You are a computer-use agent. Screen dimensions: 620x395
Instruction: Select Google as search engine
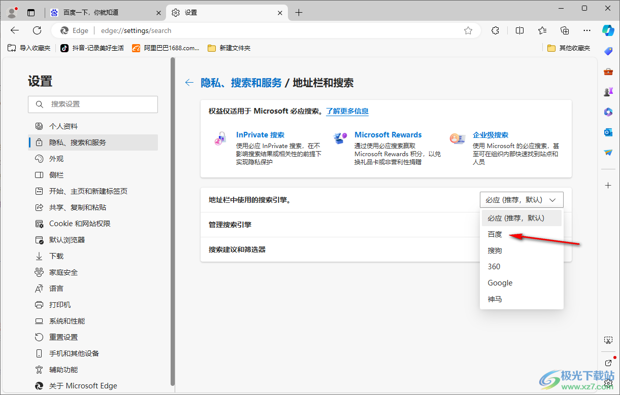[521, 283]
